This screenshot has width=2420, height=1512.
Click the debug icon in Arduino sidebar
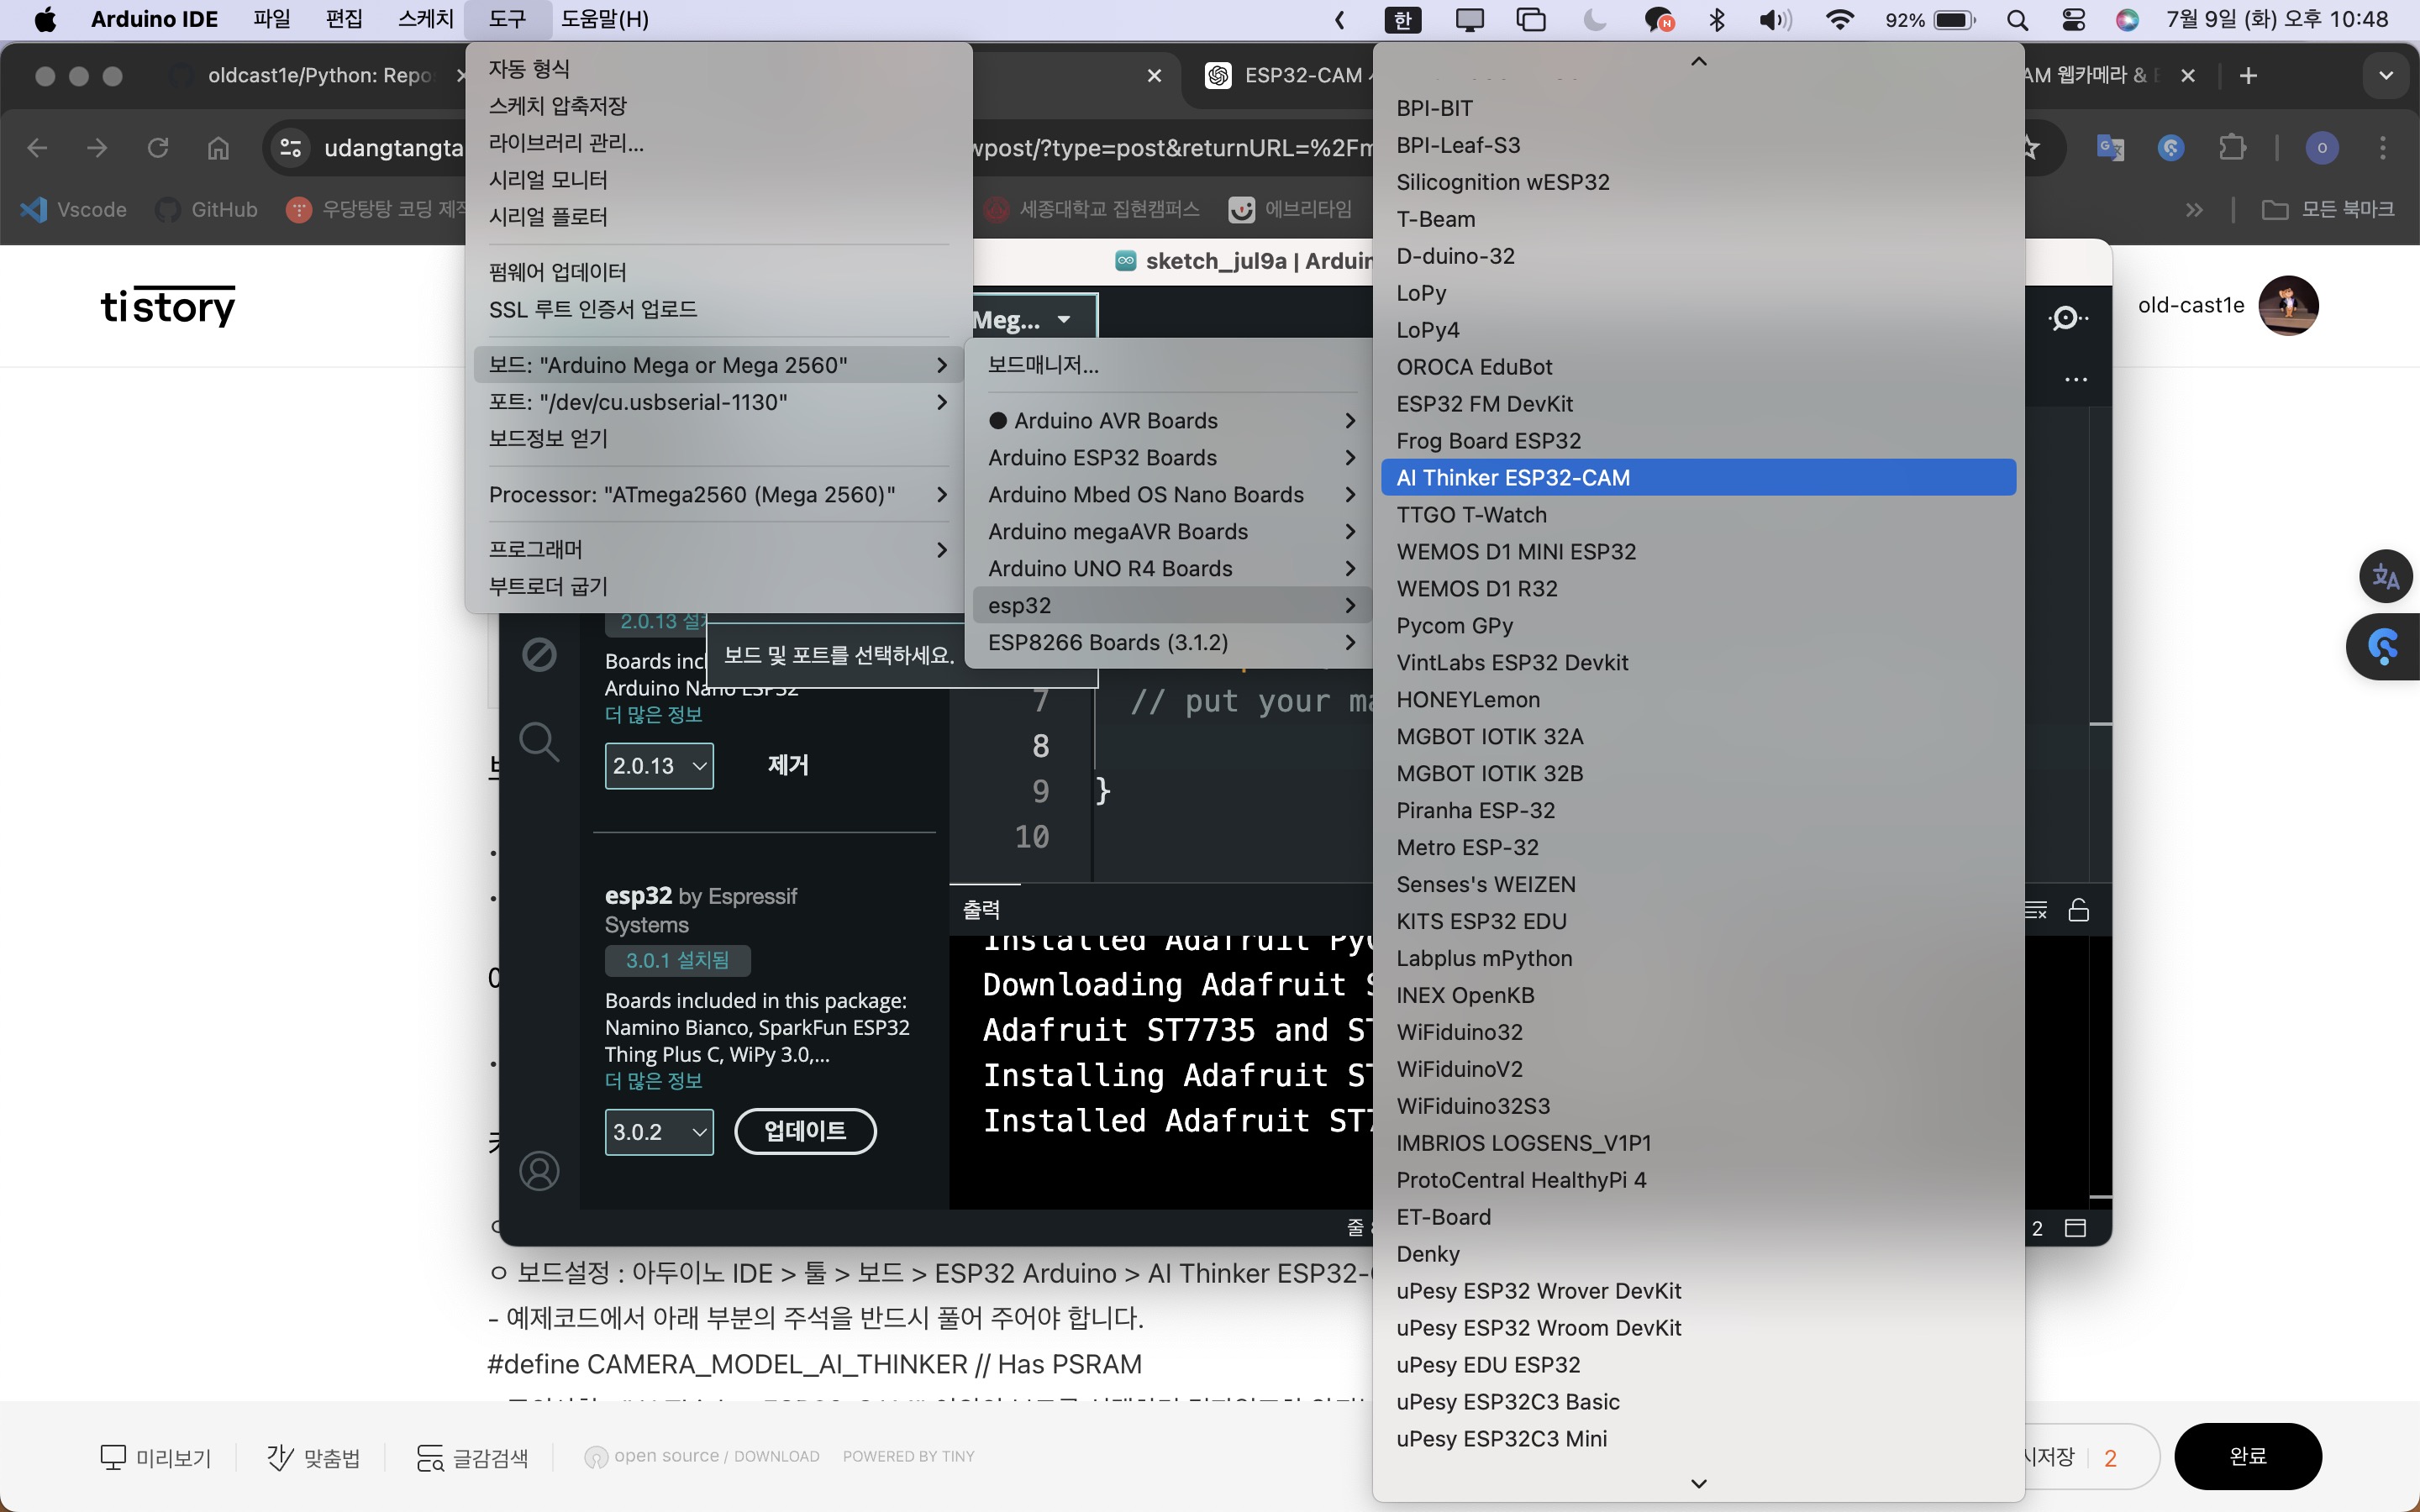point(539,655)
